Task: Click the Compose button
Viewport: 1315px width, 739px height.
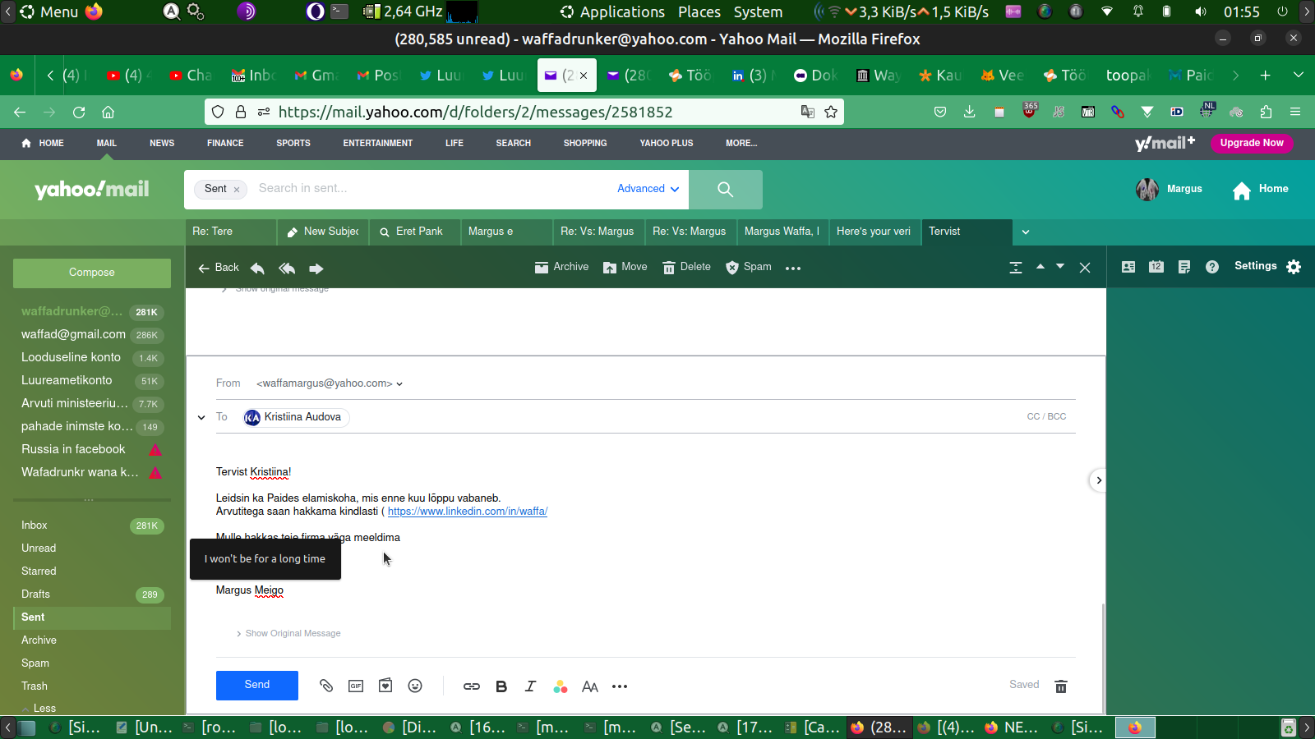Action: [x=92, y=273]
